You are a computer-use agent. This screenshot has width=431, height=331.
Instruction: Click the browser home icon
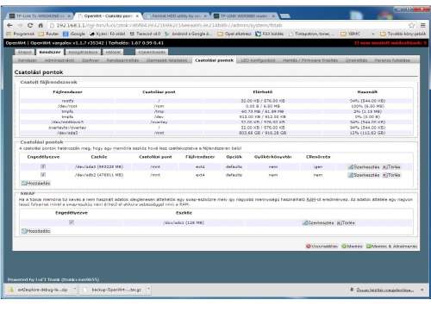click(x=41, y=25)
